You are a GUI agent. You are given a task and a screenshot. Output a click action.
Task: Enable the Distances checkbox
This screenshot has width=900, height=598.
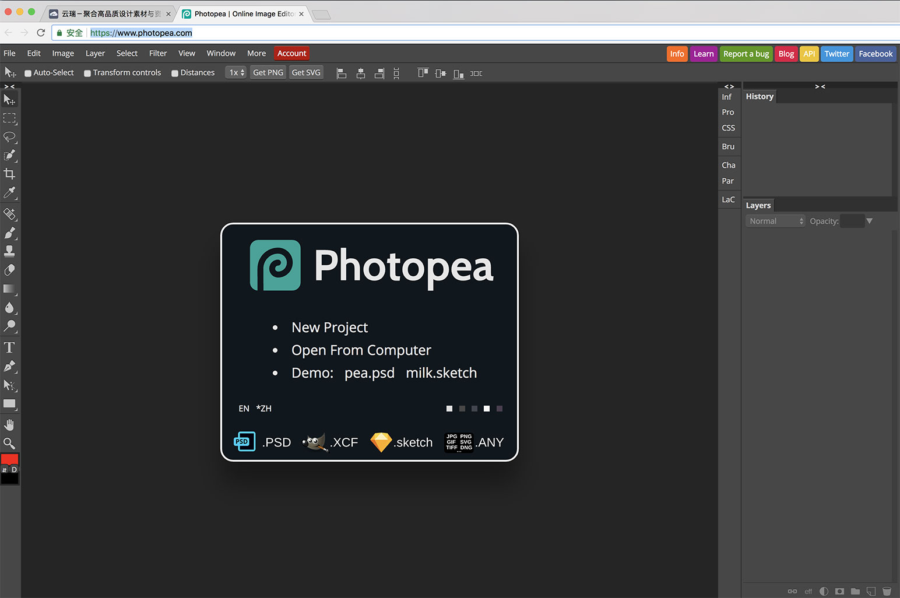[x=175, y=73]
